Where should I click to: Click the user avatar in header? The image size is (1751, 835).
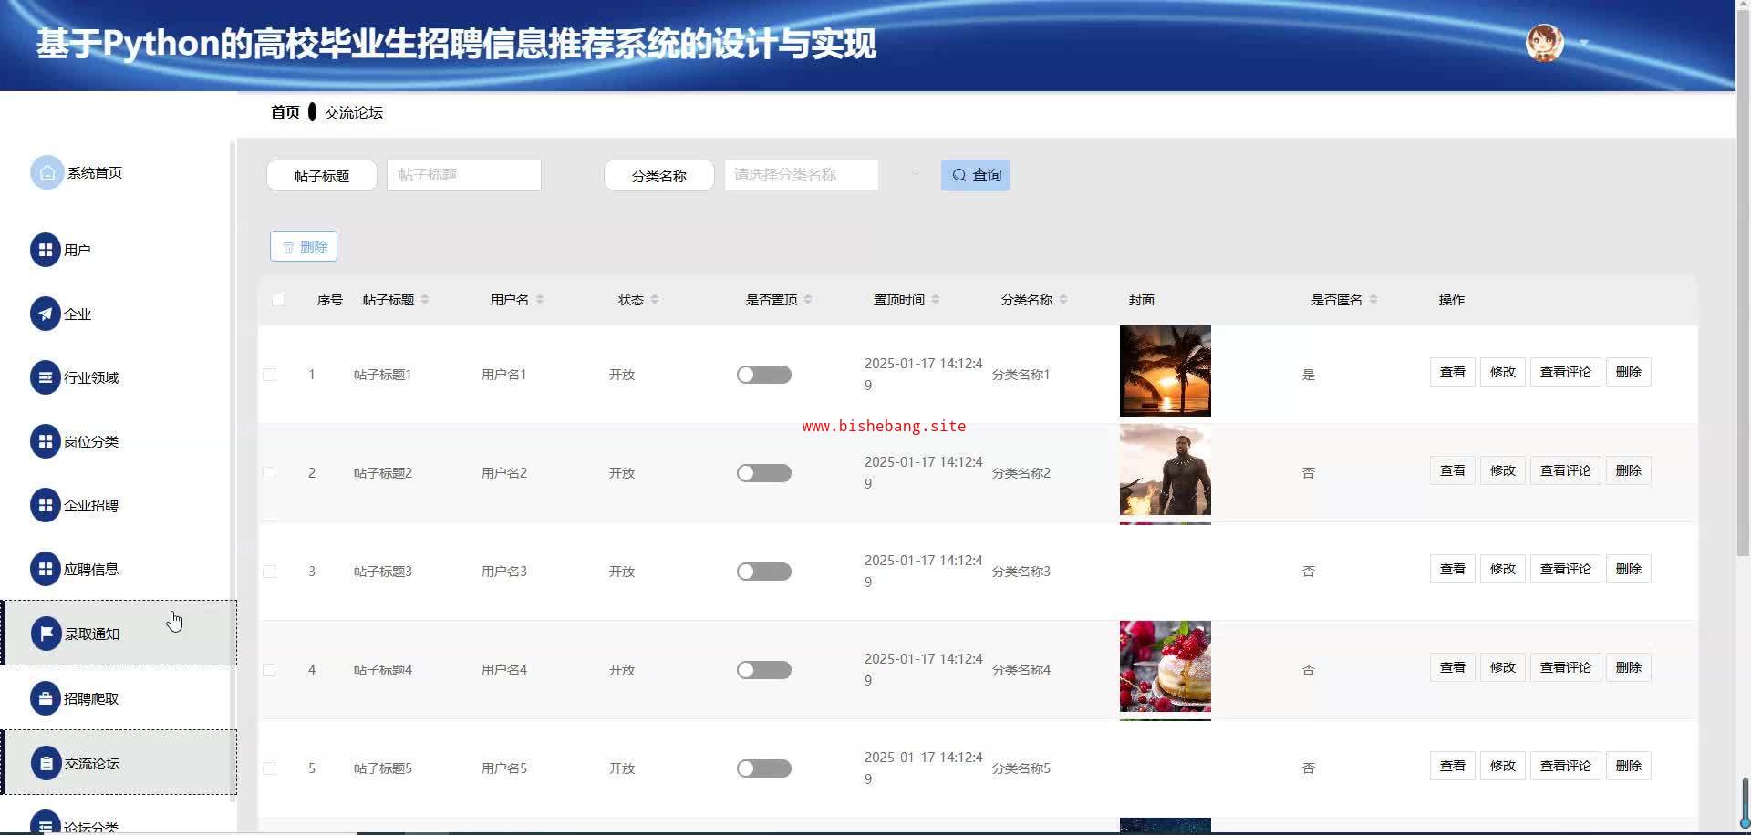(x=1544, y=43)
